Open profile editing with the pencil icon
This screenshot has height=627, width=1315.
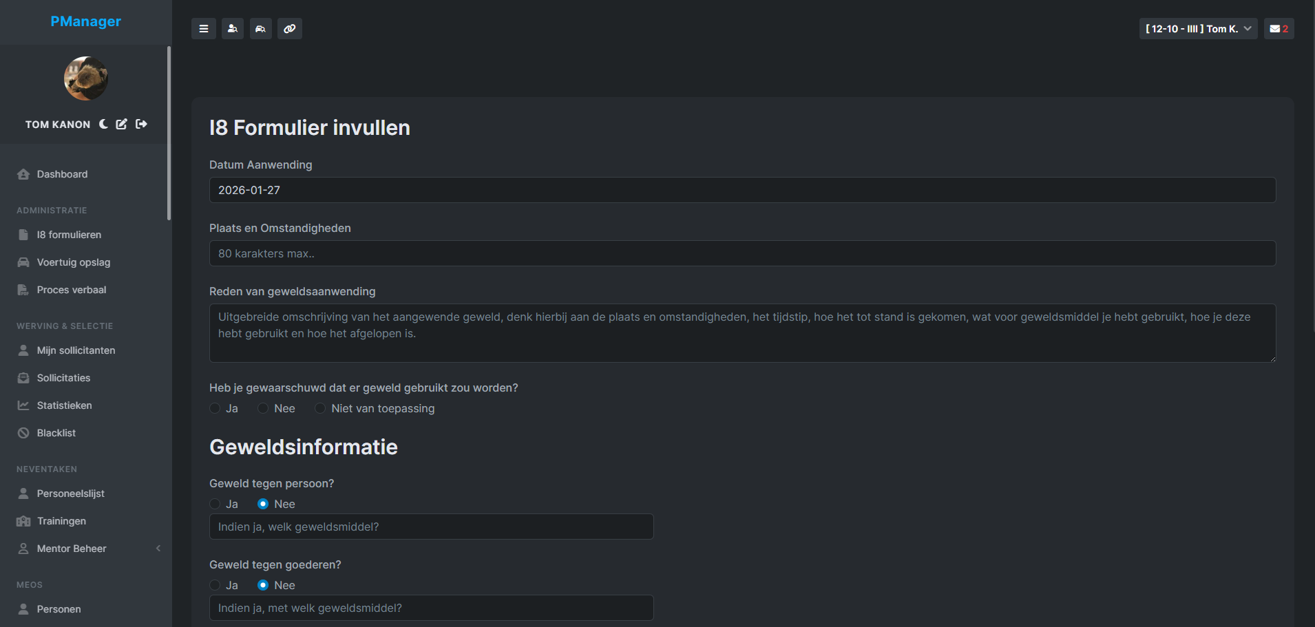pos(121,124)
